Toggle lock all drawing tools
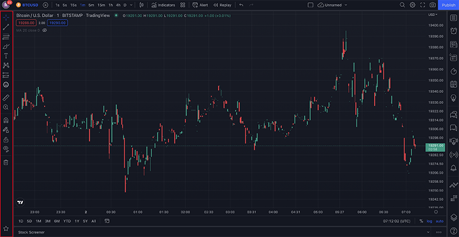459x237 pixels. [x=6, y=139]
